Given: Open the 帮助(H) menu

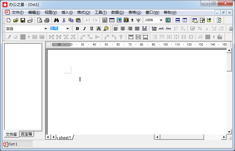Looking at the screenshot, I should pyautogui.click(x=170, y=12).
